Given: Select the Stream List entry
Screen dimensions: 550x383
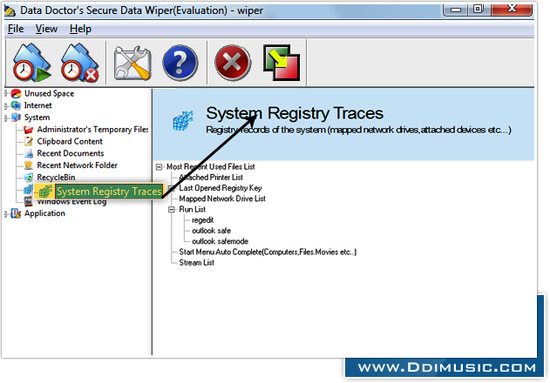Looking at the screenshot, I should pyautogui.click(x=196, y=263).
